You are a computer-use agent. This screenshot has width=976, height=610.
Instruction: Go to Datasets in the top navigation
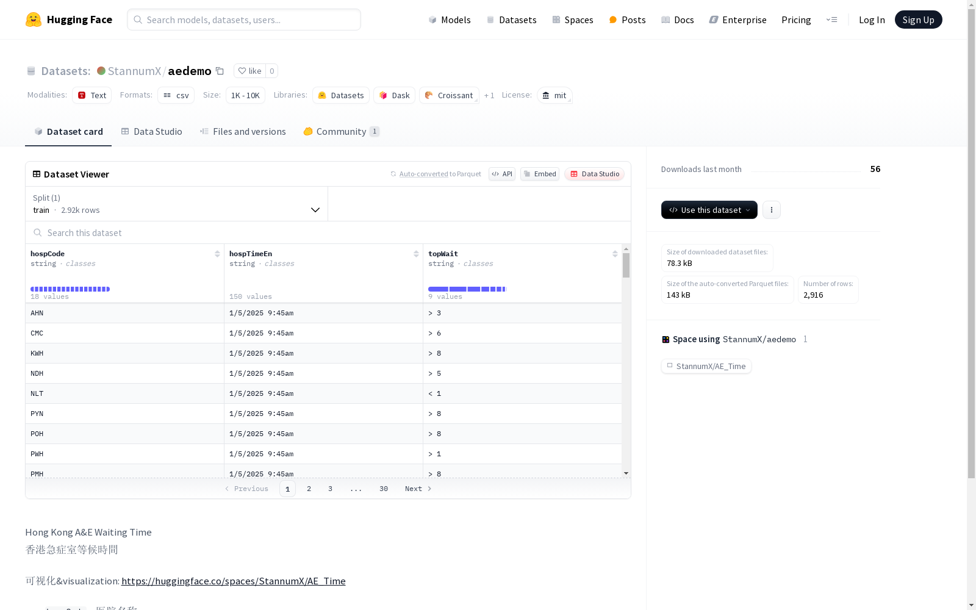pyautogui.click(x=511, y=20)
